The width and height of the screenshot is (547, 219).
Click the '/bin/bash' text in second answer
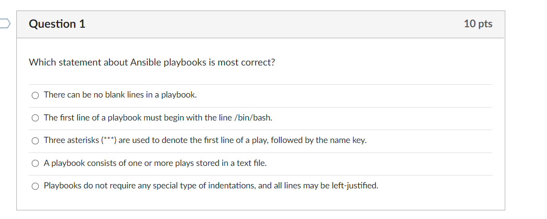[253, 118]
